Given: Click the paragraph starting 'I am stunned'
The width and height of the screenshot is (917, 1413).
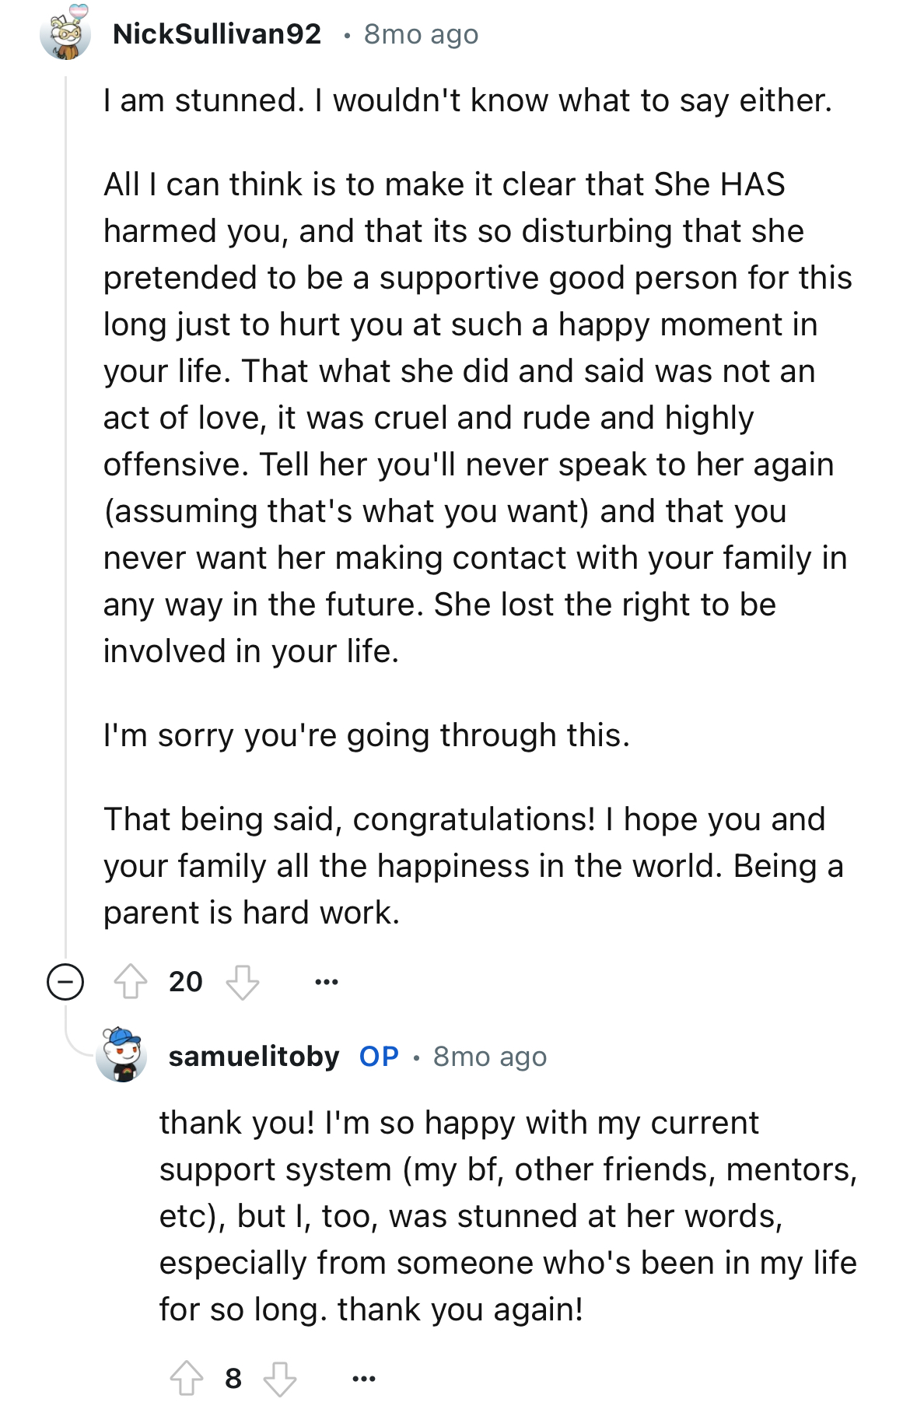Looking at the screenshot, I should point(467,101).
